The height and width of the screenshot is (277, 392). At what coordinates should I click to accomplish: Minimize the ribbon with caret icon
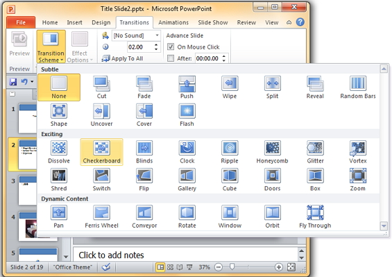point(289,22)
